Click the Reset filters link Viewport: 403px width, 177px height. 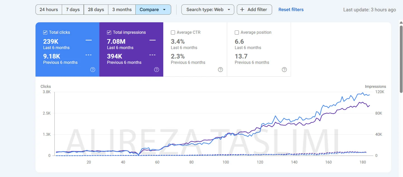(x=291, y=9)
